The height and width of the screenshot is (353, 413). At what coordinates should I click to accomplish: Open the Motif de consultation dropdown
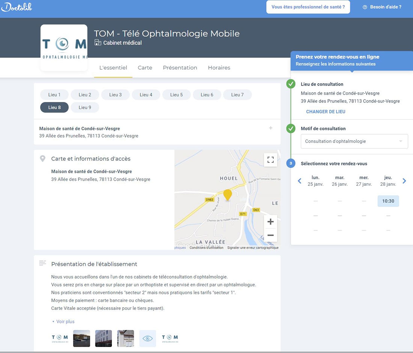tap(354, 141)
